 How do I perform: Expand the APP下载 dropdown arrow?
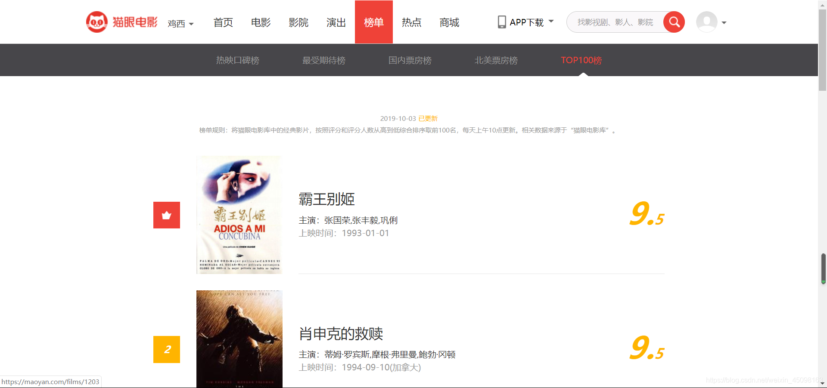pyautogui.click(x=551, y=21)
